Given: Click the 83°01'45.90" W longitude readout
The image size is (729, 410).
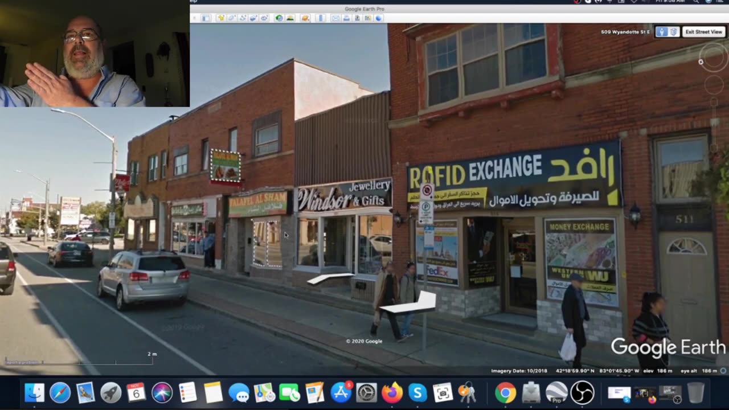Looking at the screenshot, I should coord(619,371).
